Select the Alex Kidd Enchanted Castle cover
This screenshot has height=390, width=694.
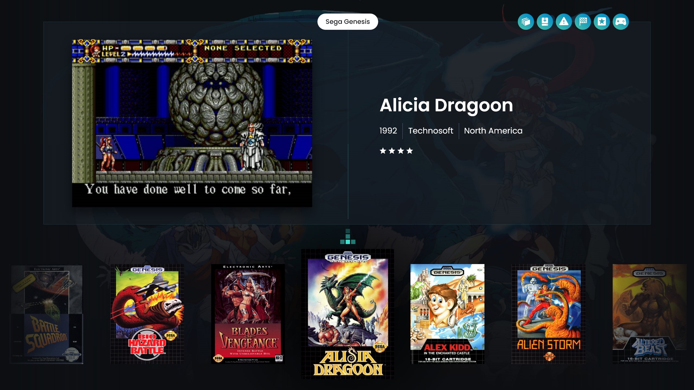[447, 314]
